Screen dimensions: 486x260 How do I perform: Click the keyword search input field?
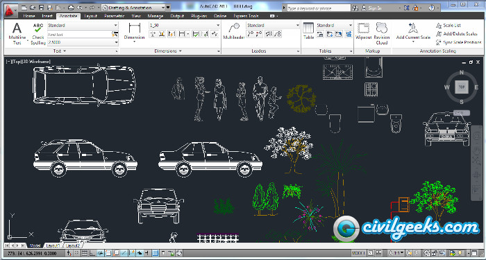tap(319, 8)
